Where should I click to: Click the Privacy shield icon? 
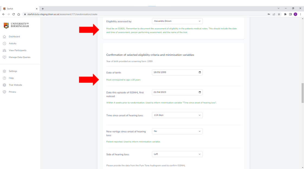(4, 92)
